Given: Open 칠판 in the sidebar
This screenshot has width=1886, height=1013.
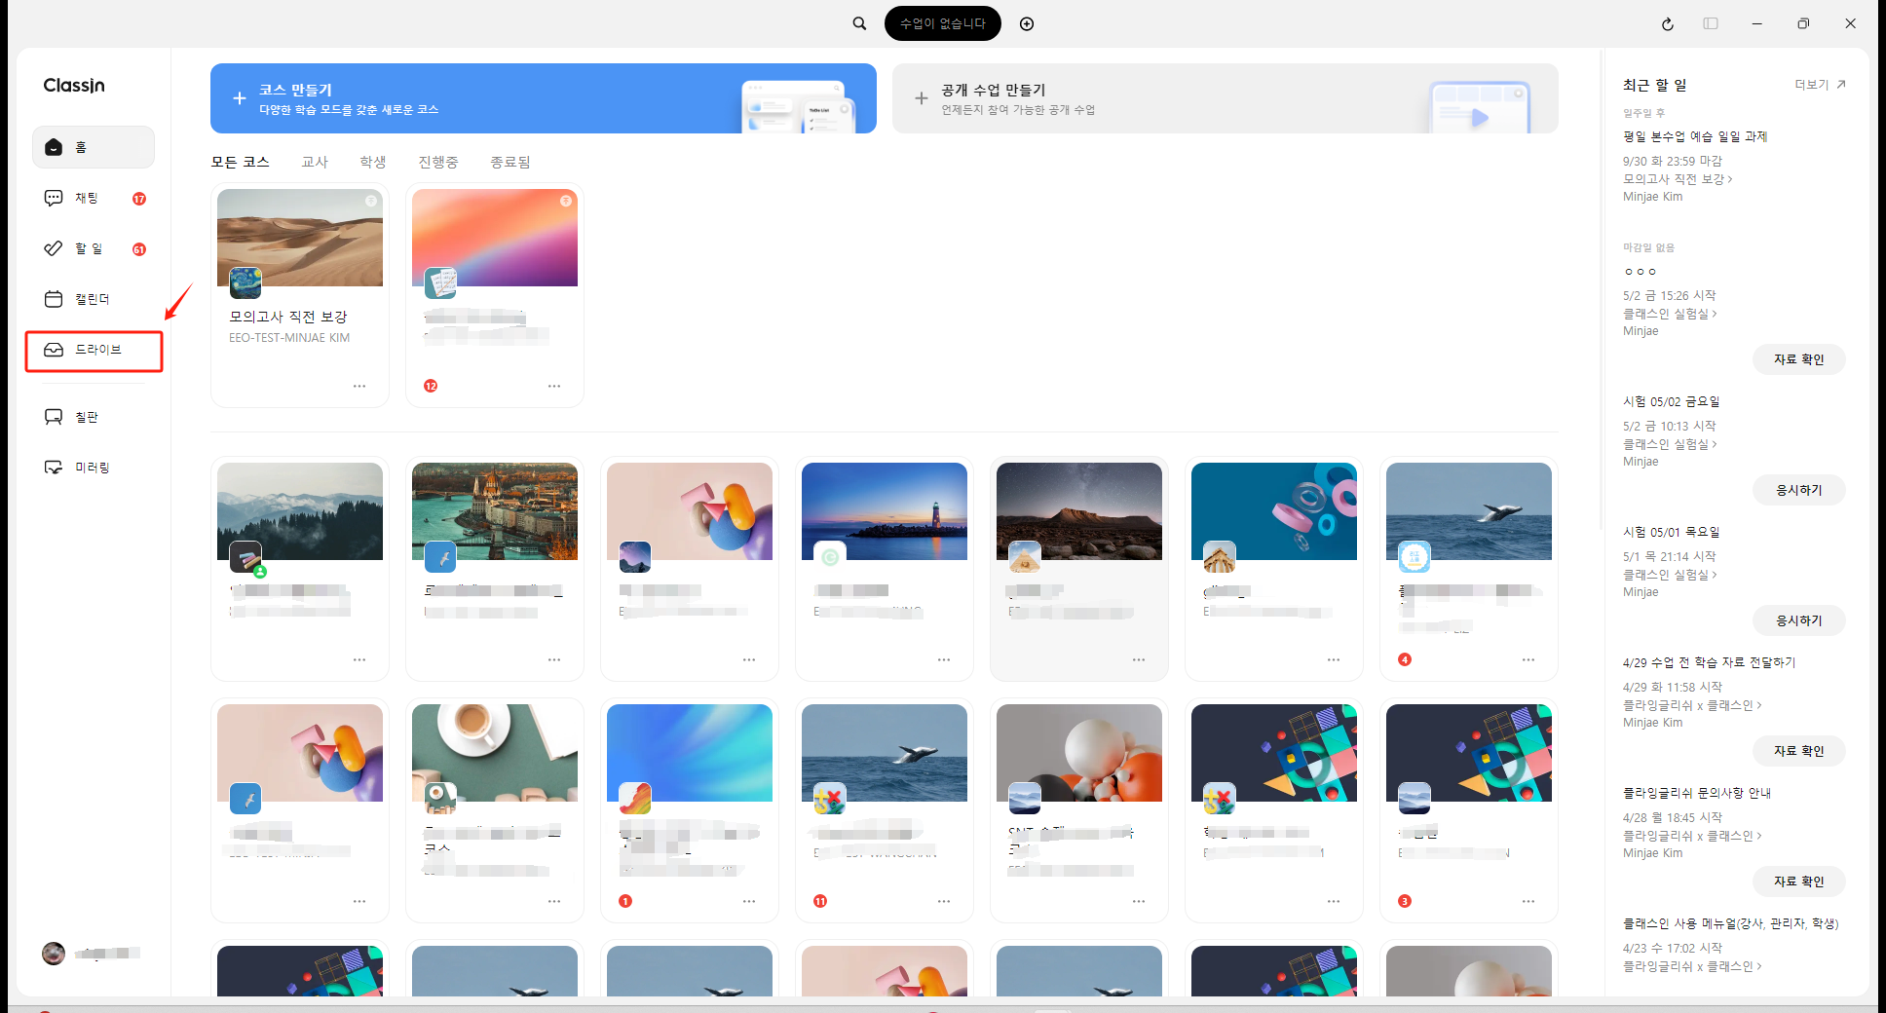Looking at the screenshot, I should (x=94, y=417).
